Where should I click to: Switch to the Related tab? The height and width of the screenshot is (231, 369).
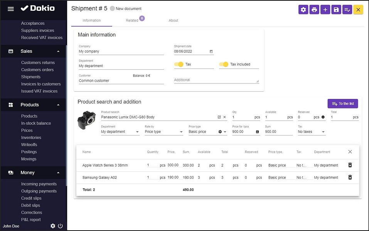click(132, 20)
